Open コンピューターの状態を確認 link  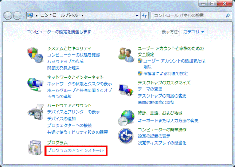(x=73, y=55)
